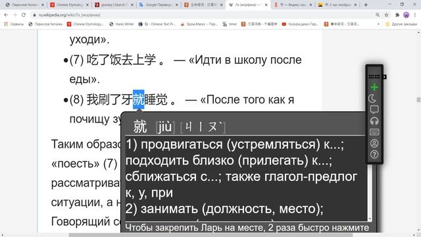Click the small pin button beside the toolbar handle
The image size is (421, 237).
(384, 77)
